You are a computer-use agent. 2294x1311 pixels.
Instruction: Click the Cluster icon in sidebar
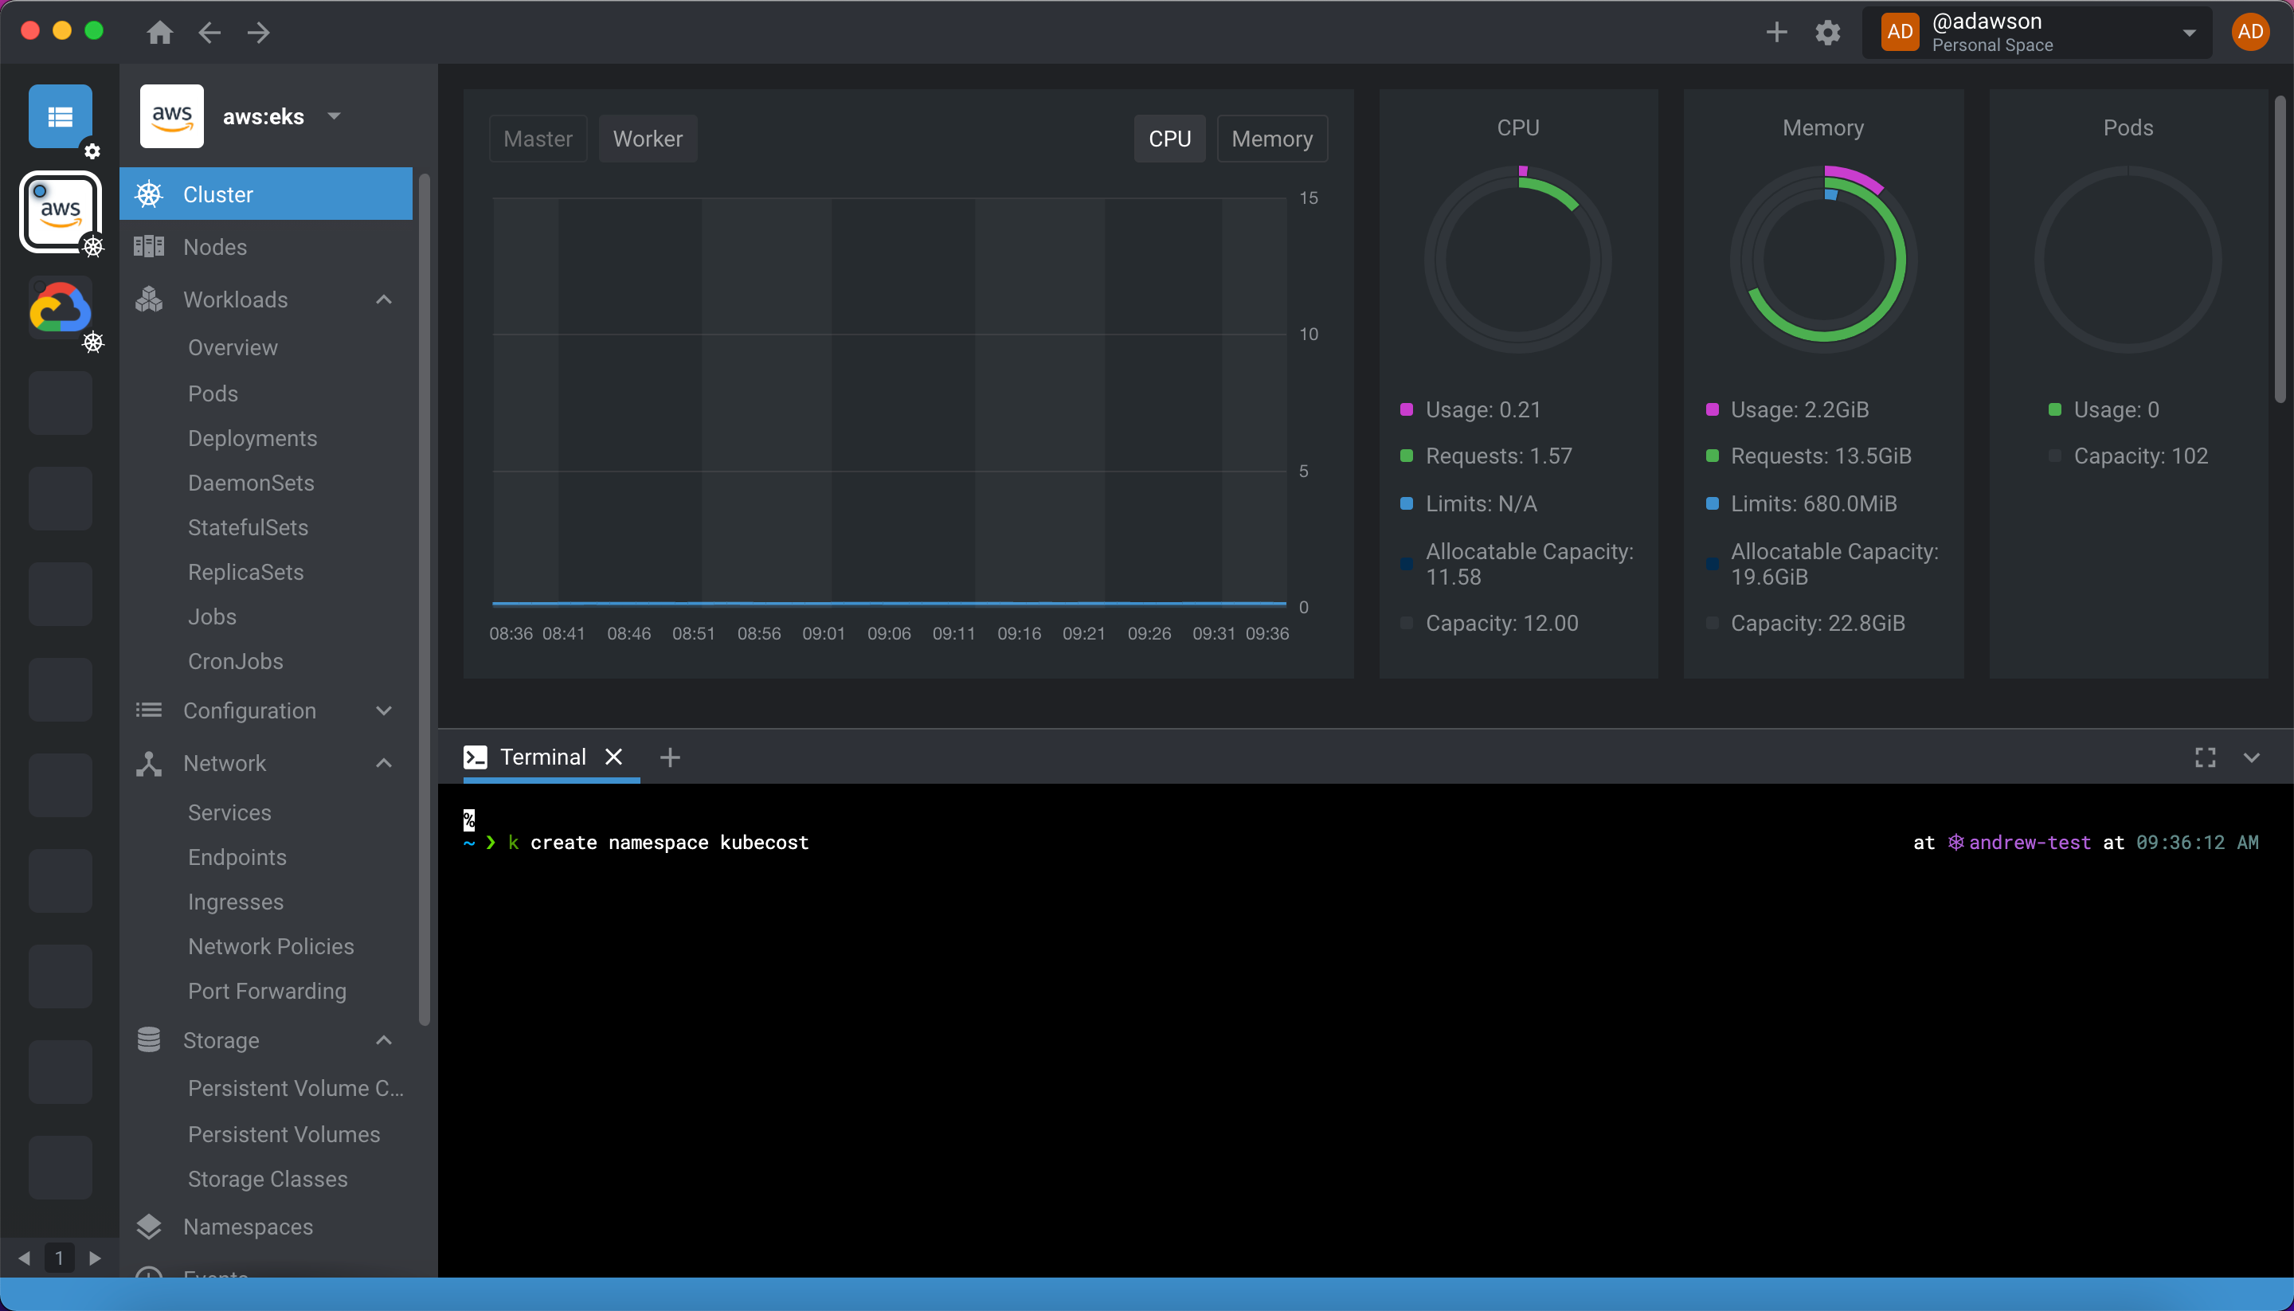151,192
